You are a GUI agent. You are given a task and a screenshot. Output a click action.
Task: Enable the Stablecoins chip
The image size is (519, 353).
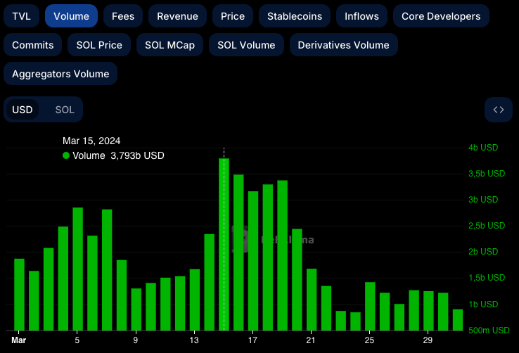pos(295,16)
